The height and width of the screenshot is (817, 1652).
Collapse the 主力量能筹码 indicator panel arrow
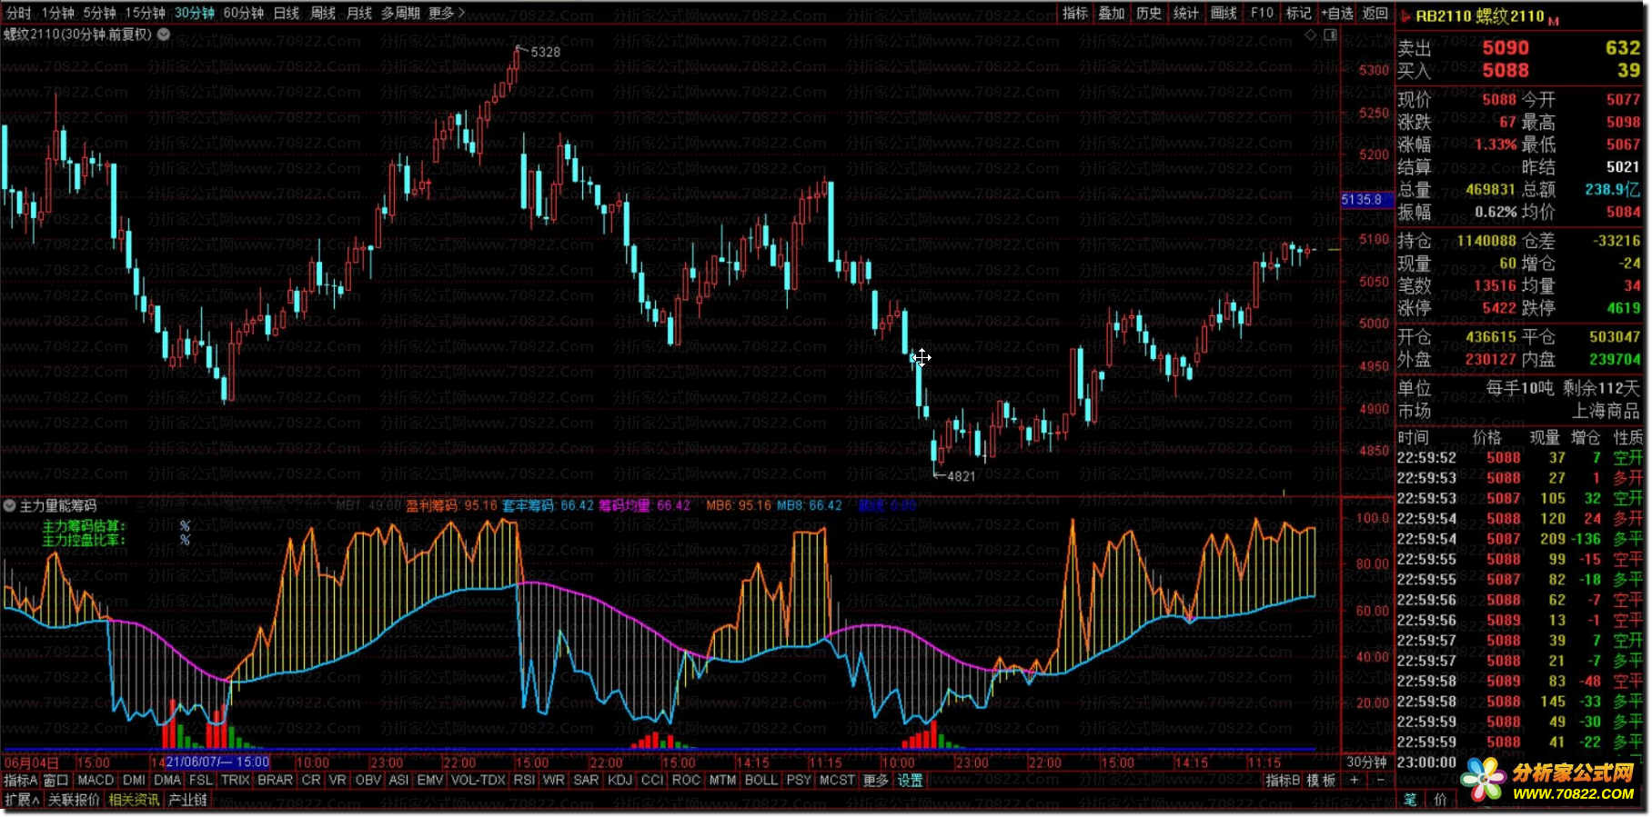[9, 505]
